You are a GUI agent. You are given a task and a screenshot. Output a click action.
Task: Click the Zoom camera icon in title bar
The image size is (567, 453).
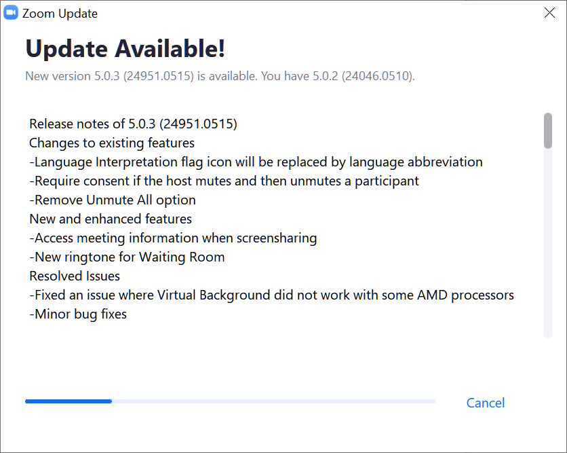coord(11,13)
